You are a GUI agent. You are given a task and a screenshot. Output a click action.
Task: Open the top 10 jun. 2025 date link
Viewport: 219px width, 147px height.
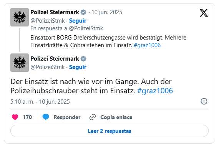click(107, 12)
